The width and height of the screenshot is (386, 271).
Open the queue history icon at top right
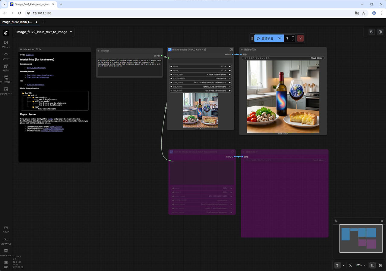tap(372, 32)
